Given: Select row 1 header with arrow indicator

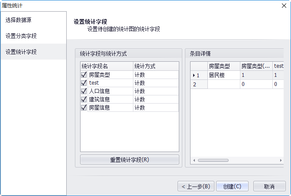Looking at the screenshot, I should point(198,75).
